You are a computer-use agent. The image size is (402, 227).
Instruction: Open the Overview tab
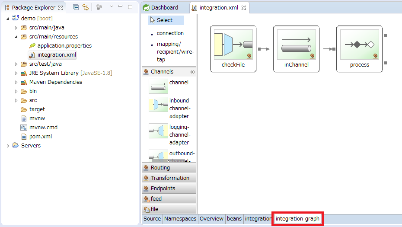pos(211,219)
